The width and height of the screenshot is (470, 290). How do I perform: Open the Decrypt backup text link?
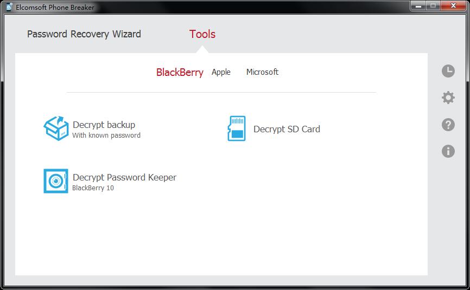point(104,125)
